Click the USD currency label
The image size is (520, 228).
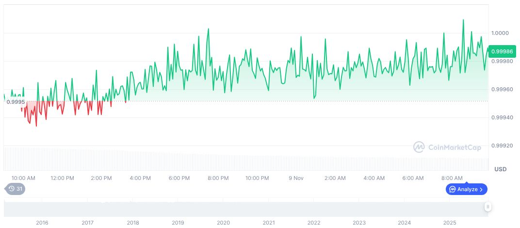point(500,169)
